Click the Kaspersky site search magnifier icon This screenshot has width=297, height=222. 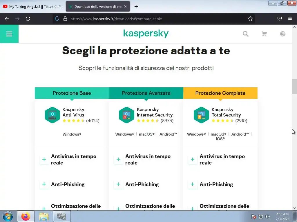pyautogui.click(x=245, y=34)
